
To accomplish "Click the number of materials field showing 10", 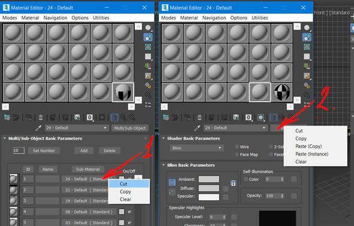I will click(x=19, y=150).
